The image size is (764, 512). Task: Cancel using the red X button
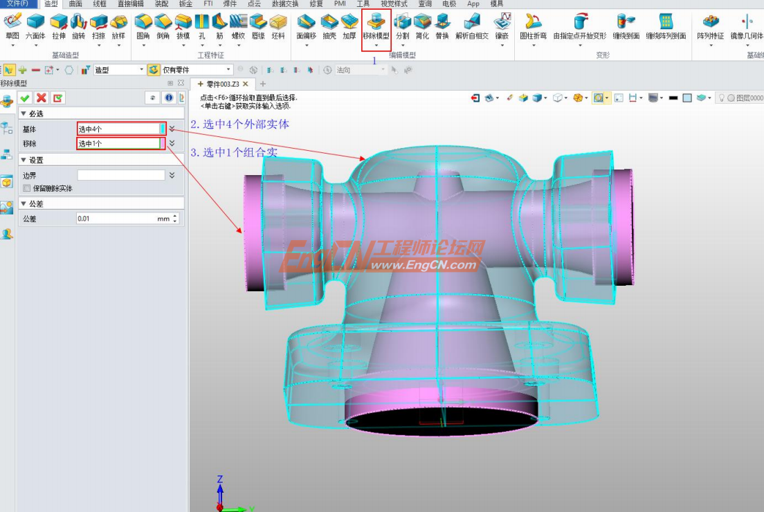pyautogui.click(x=41, y=98)
